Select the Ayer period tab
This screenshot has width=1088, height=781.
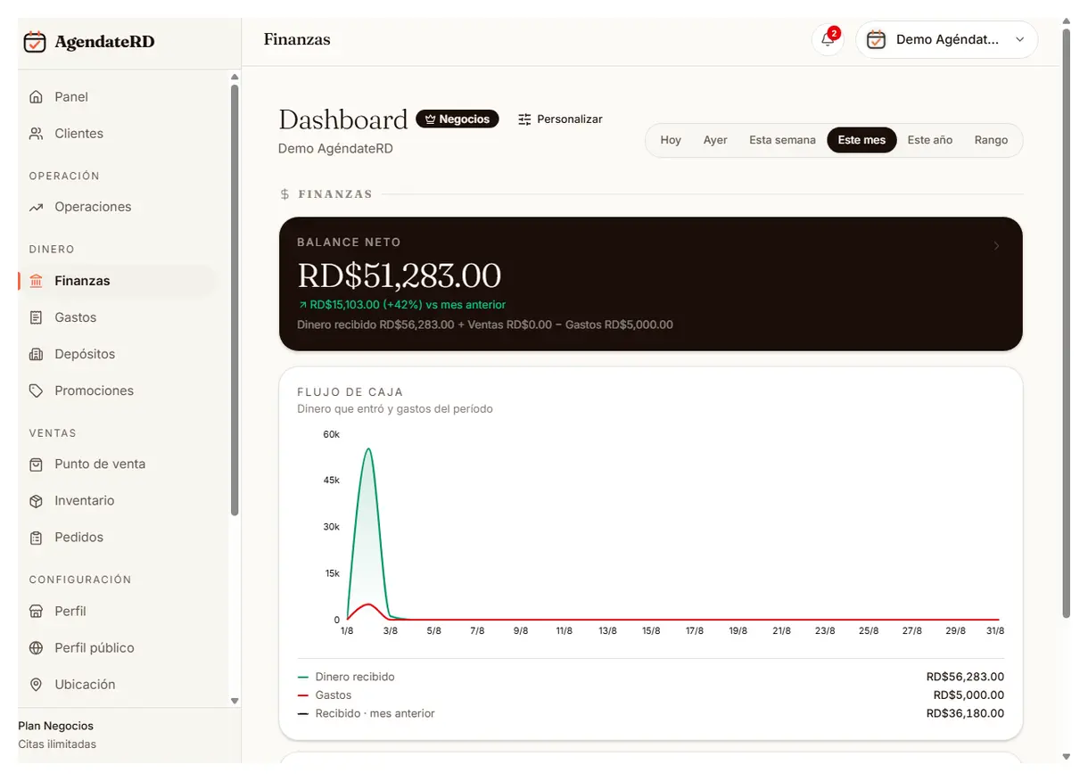[715, 140]
